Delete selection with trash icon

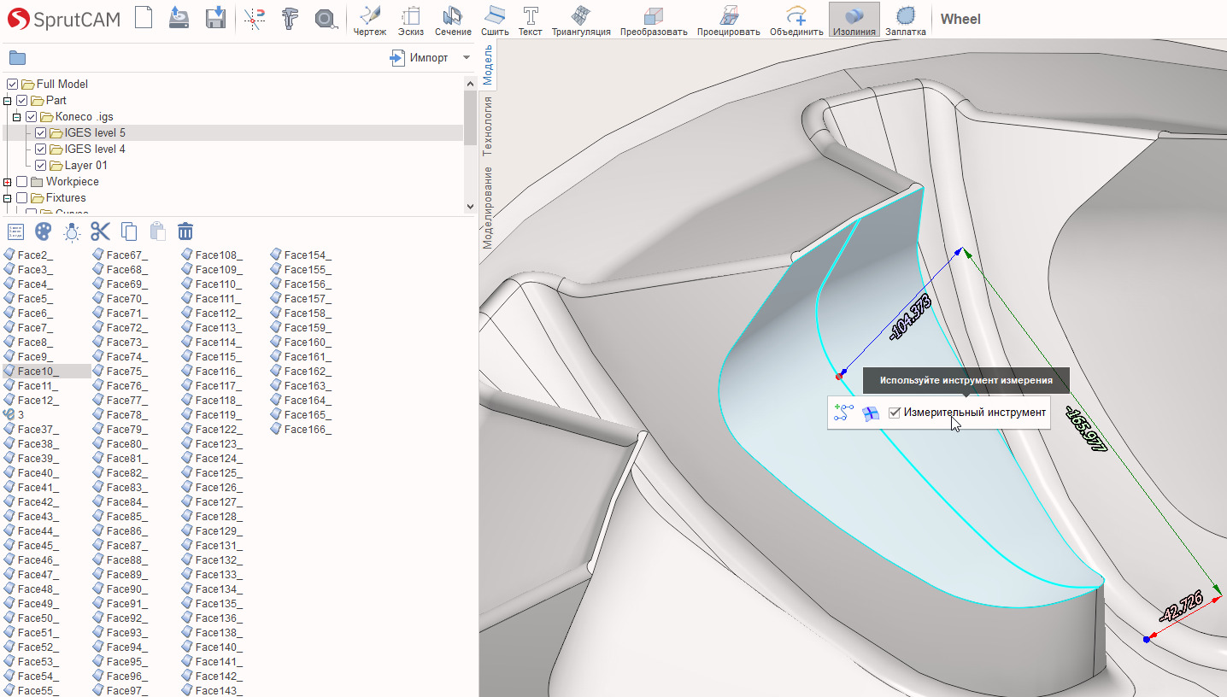coord(185,231)
